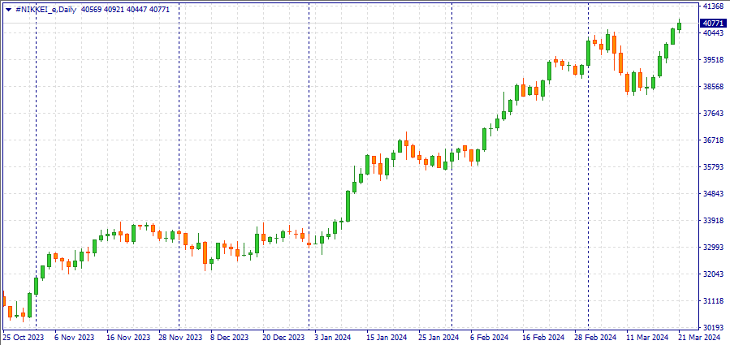Click the 25 Jan 2024 date label
Viewport: 730px width, 345px height.
pyautogui.click(x=438, y=337)
